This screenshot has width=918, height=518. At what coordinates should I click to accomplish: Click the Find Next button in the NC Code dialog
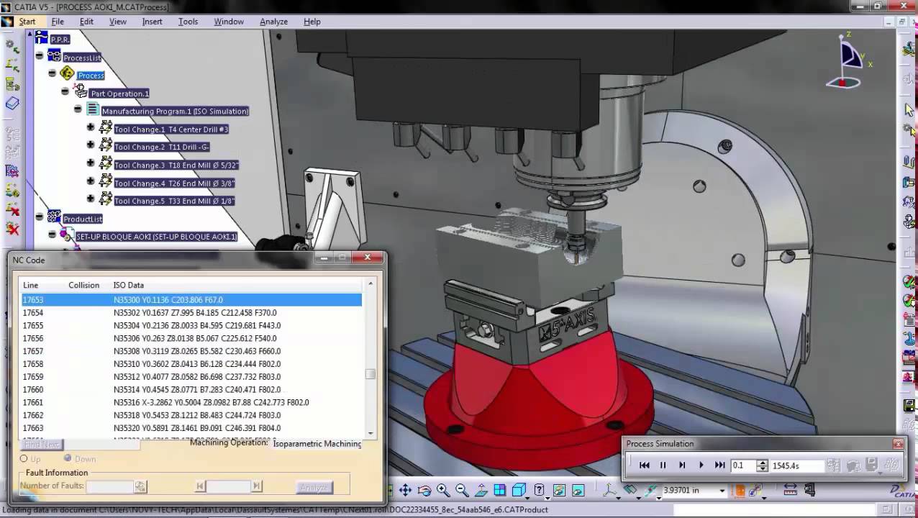click(x=42, y=445)
